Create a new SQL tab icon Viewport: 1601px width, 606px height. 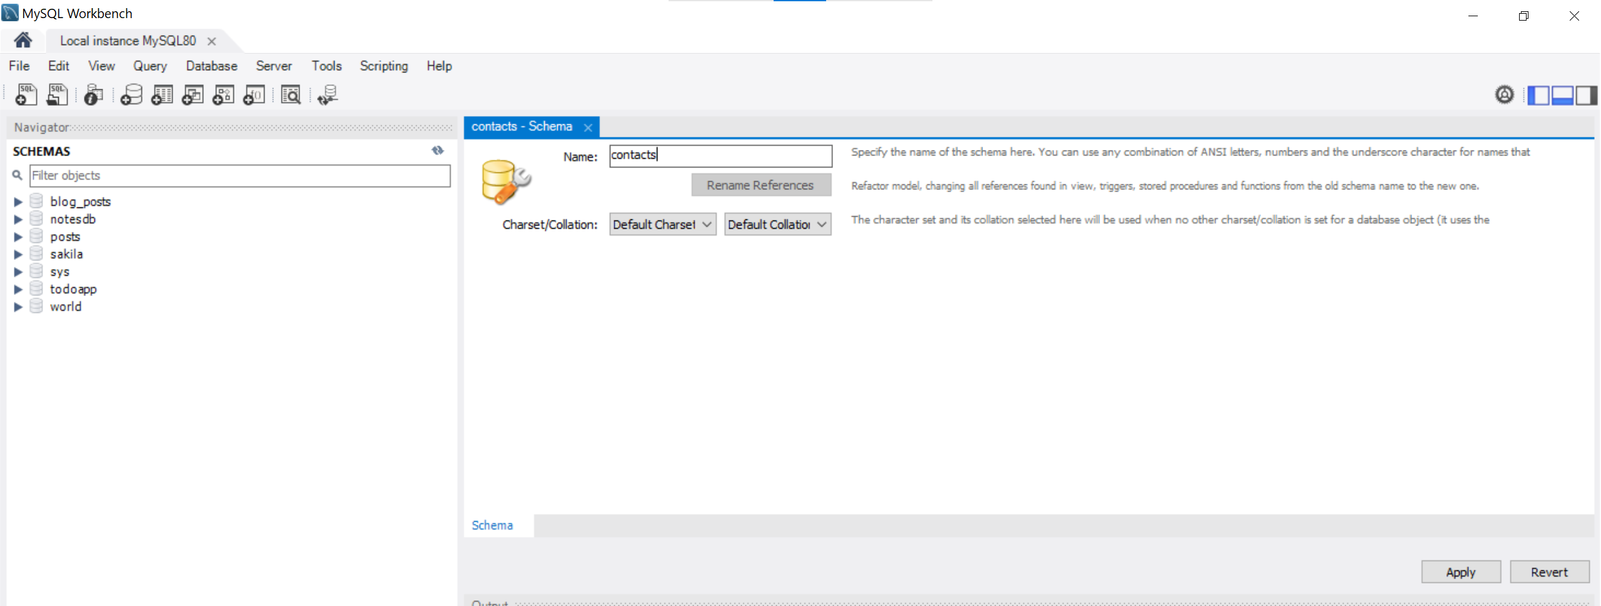click(26, 95)
